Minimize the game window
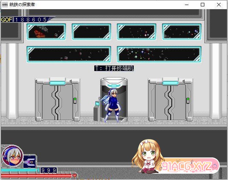 pyautogui.click(x=187, y=5)
